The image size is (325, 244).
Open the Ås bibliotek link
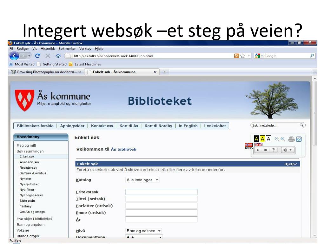[x=123, y=149]
